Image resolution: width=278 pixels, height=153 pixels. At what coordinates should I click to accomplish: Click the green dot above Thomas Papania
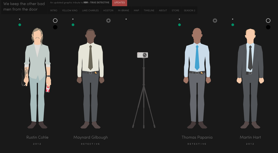tap(179, 25)
